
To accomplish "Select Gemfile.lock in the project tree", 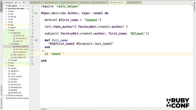I will tap(16, 85).
